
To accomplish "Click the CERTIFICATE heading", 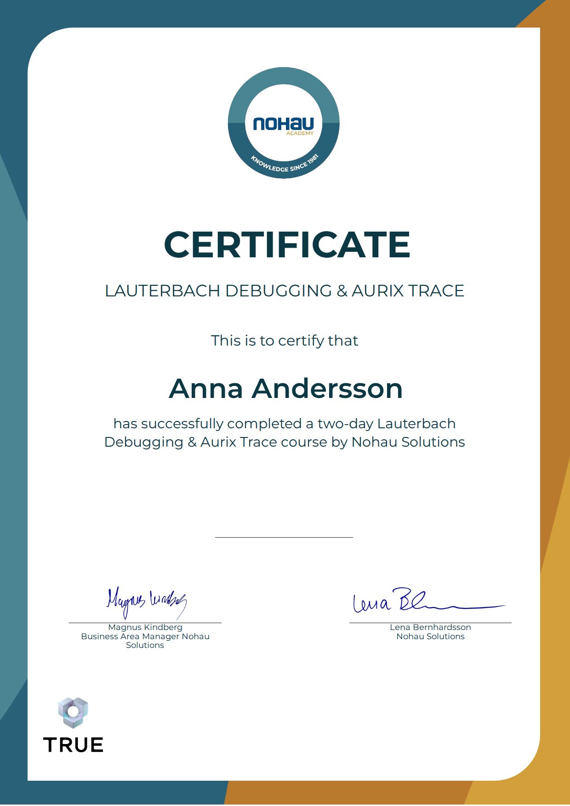I will pyautogui.click(x=287, y=244).
